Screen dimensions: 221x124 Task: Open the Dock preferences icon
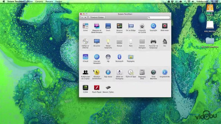pos(108,26)
